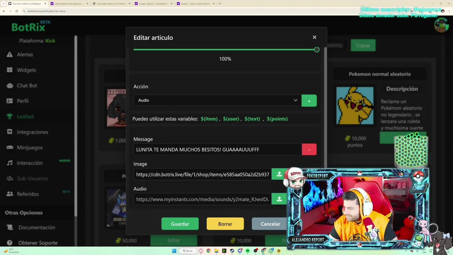Open Documentación under Otras Opciones
453x255 pixels.
(x=36, y=227)
